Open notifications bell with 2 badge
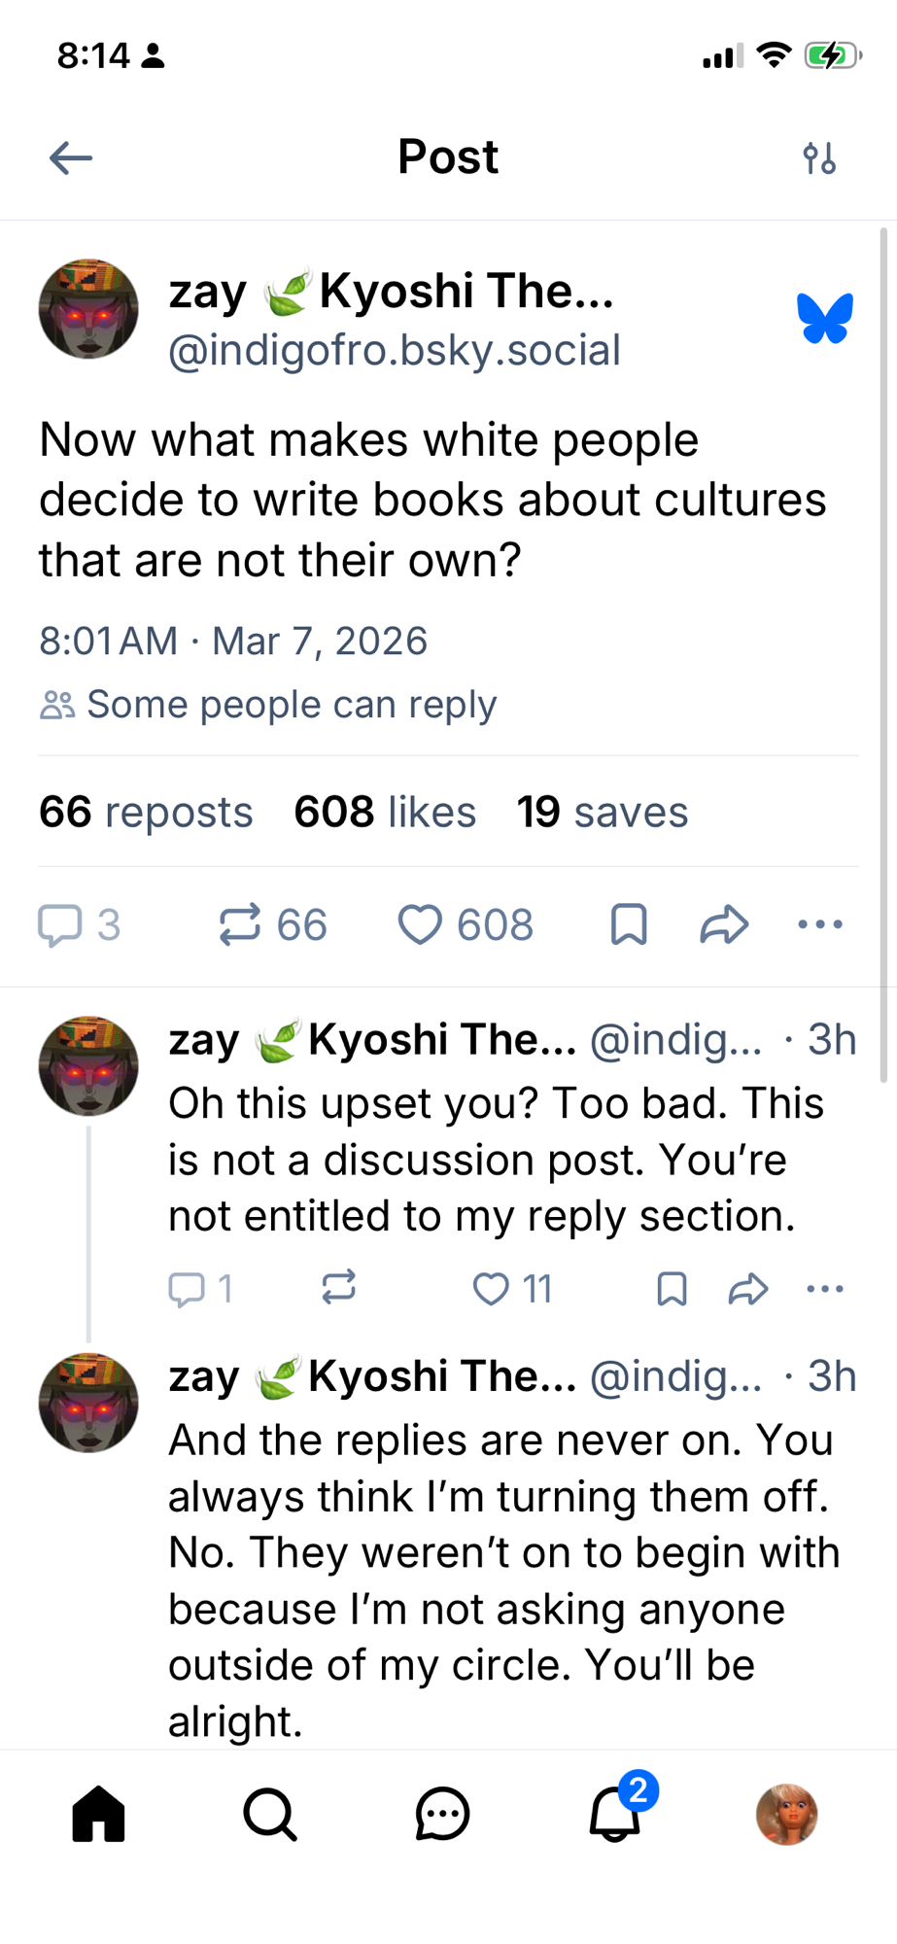This screenshot has width=897, height=1944. [615, 1814]
